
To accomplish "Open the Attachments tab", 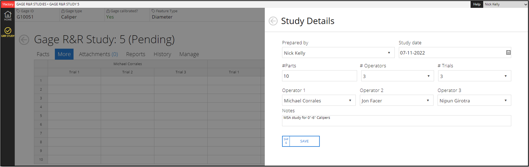I will 98,54.
